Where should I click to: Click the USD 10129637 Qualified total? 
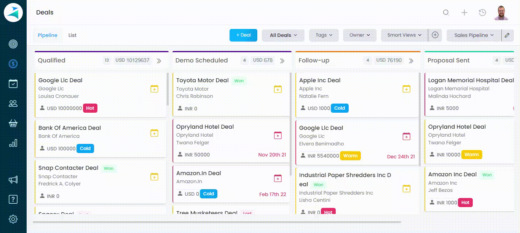[x=132, y=60]
